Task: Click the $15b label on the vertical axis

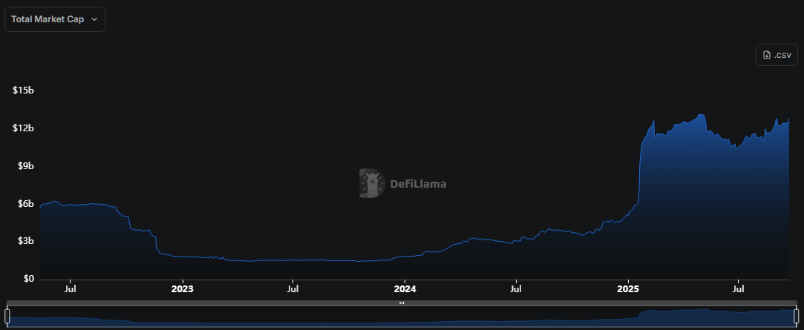Action: pos(24,90)
